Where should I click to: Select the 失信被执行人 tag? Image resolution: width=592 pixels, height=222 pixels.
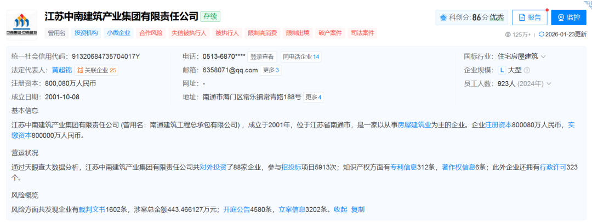(x=189, y=33)
